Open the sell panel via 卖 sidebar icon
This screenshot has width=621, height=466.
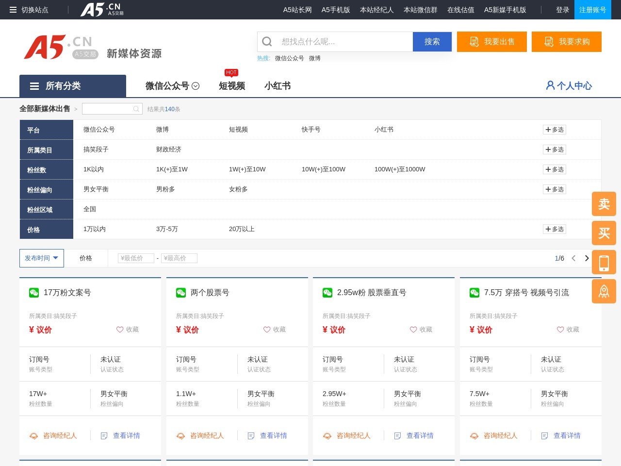pos(604,204)
